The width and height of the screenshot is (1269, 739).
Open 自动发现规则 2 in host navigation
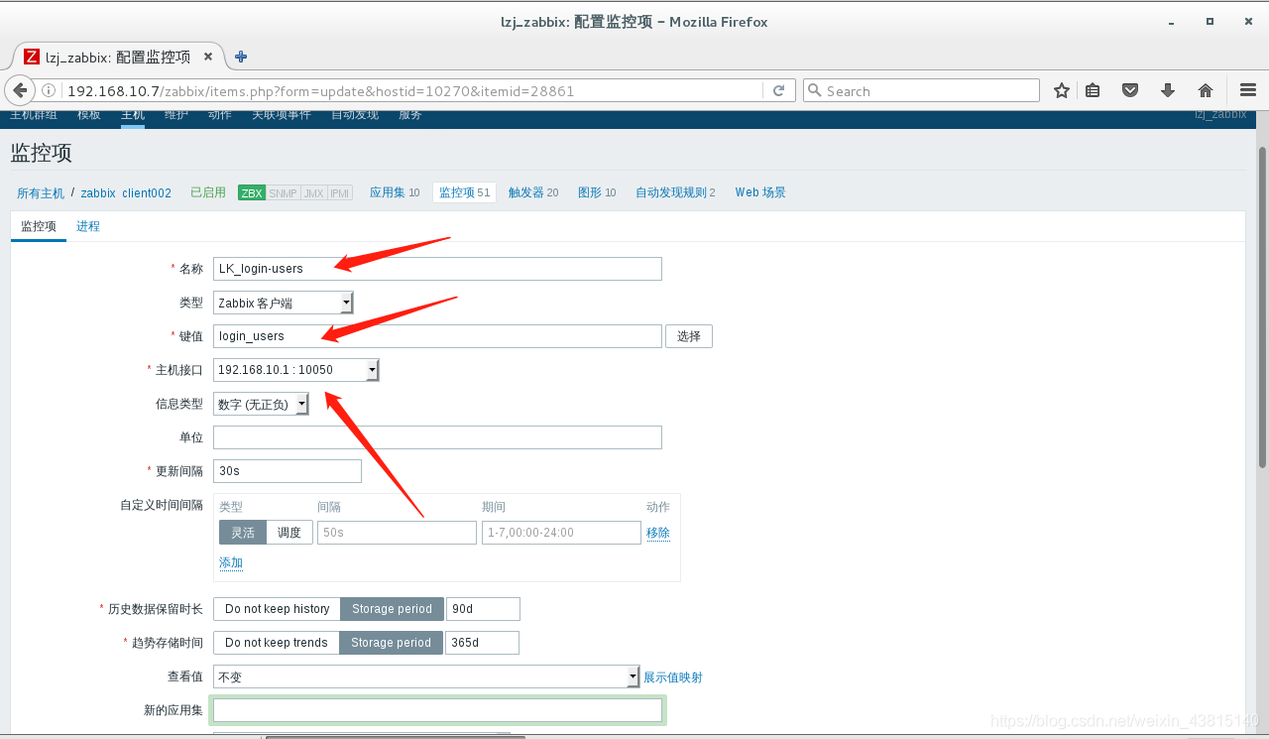[675, 192]
